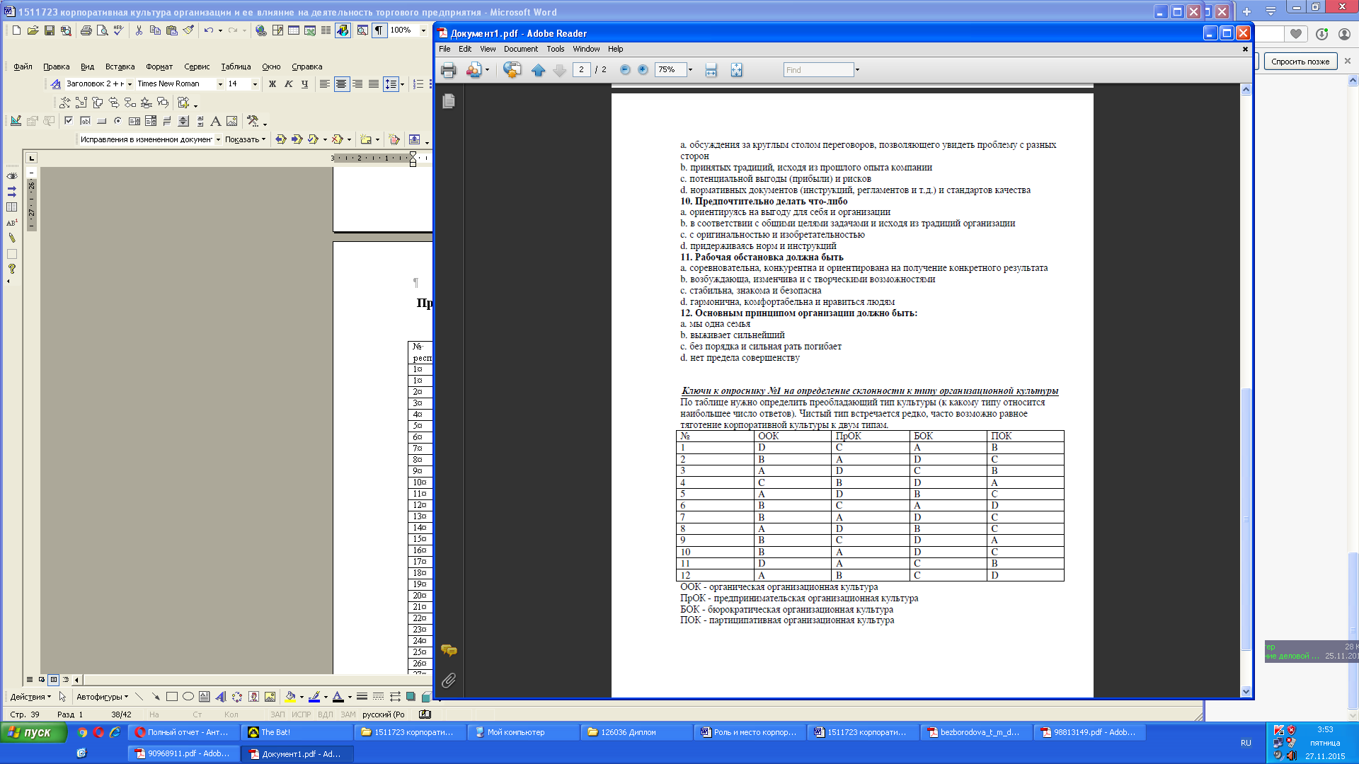
Task: Insert a table in Word
Action: (294, 30)
